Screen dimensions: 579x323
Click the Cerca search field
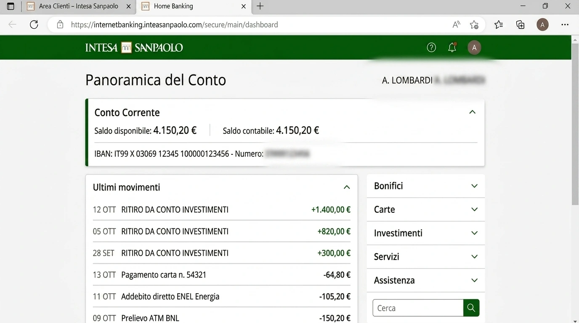coord(418,308)
